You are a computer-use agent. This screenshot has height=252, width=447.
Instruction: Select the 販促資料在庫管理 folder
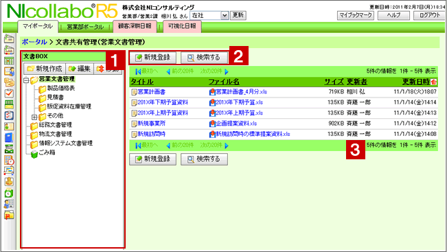pyautogui.click(x=69, y=106)
